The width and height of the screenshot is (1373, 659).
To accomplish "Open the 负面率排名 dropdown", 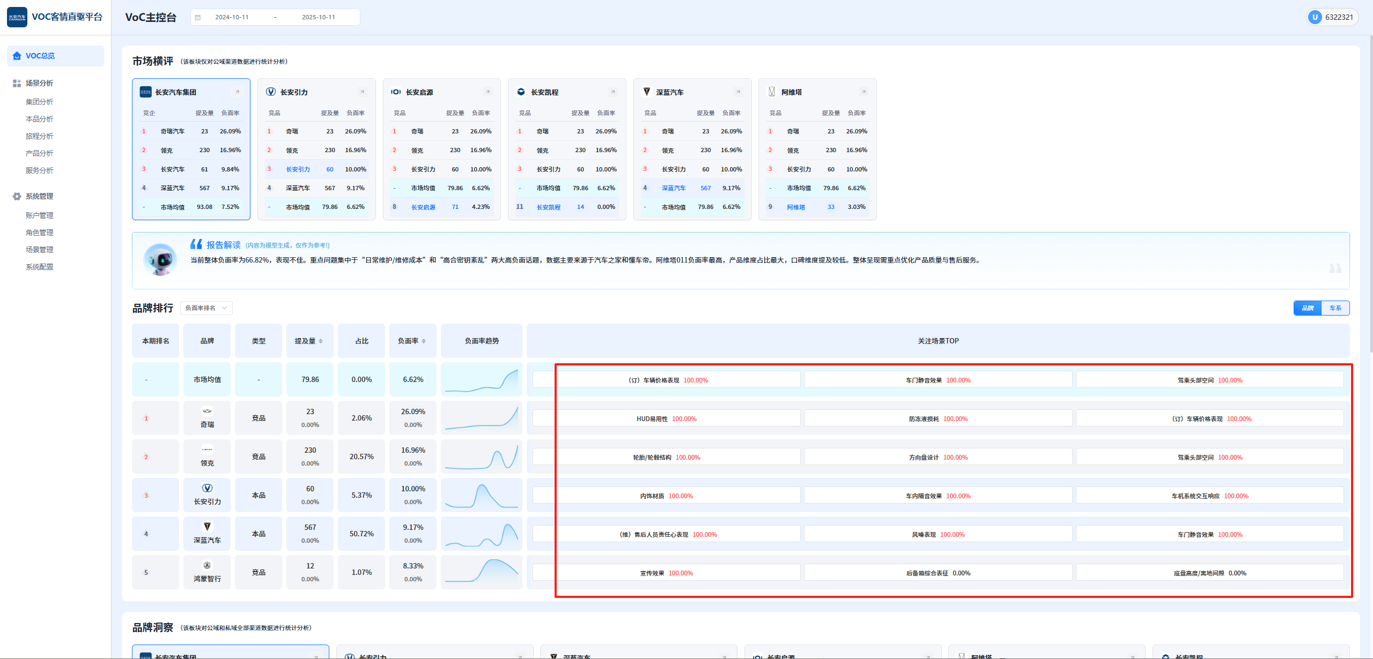I will pyautogui.click(x=206, y=308).
